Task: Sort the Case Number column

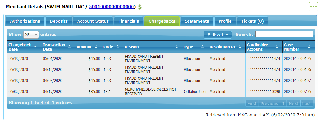Action: click(x=309, y=47)
